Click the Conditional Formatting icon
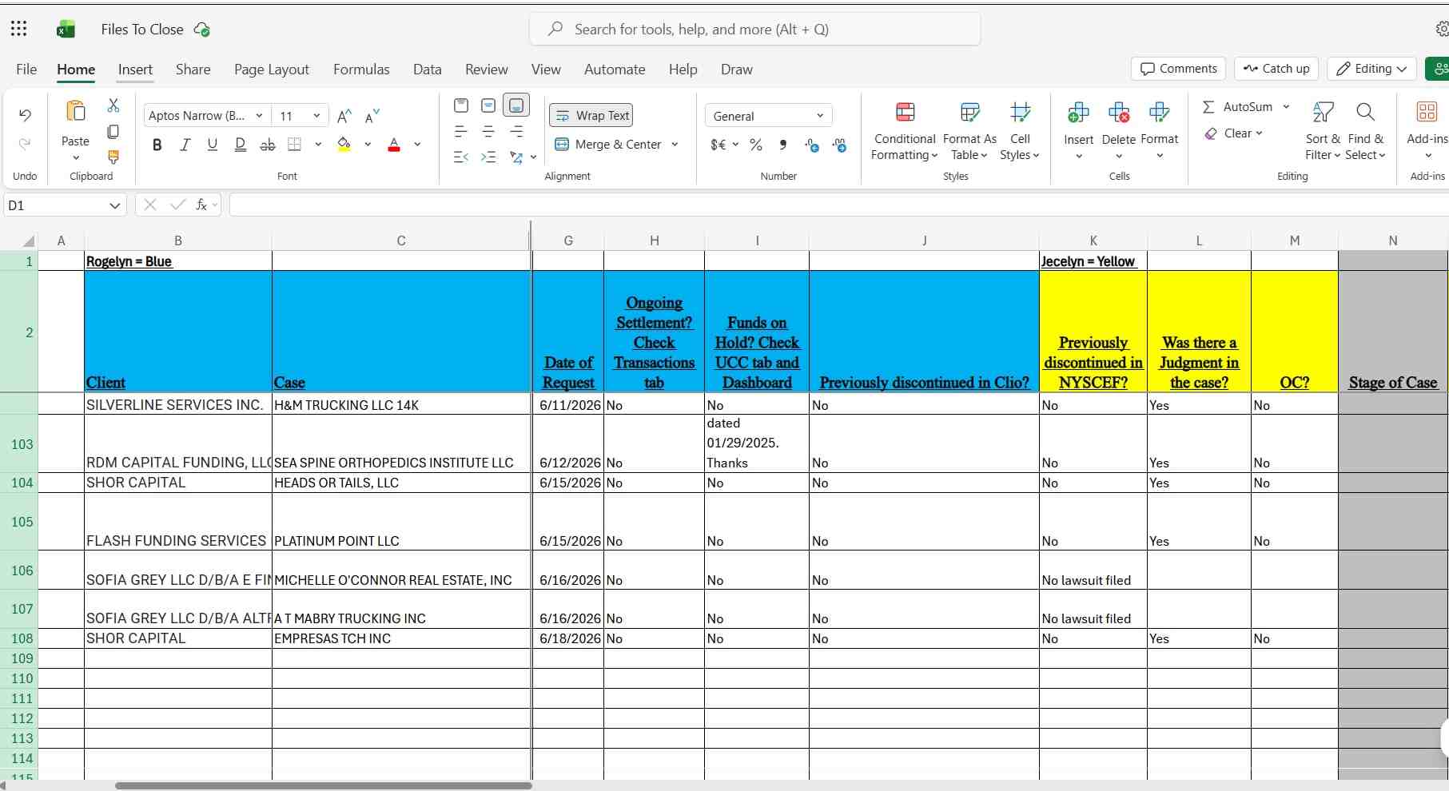Image resolution: width=1449 pixels, height=791 pixels. pos(905,112)
